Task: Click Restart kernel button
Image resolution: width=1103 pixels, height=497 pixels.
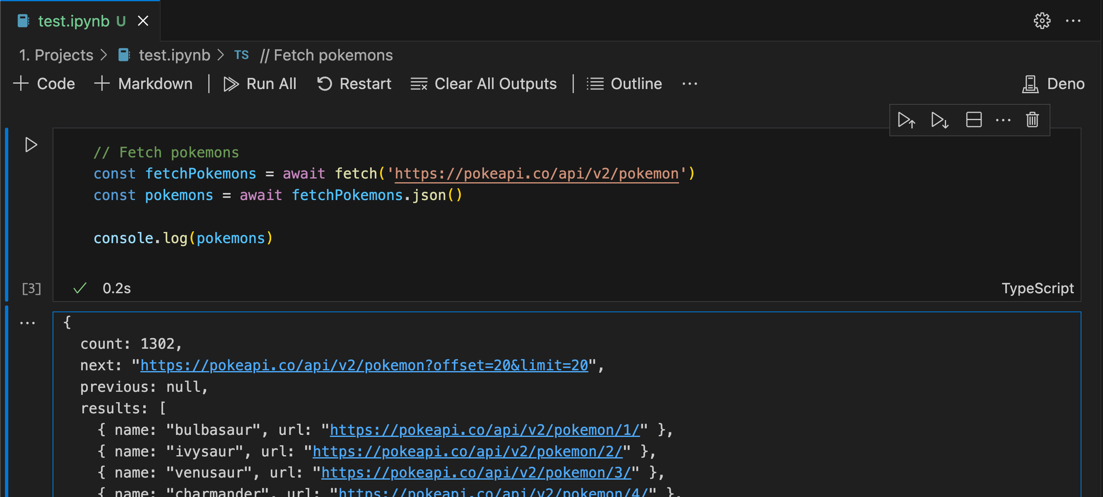Action: [x=354, y=84]
